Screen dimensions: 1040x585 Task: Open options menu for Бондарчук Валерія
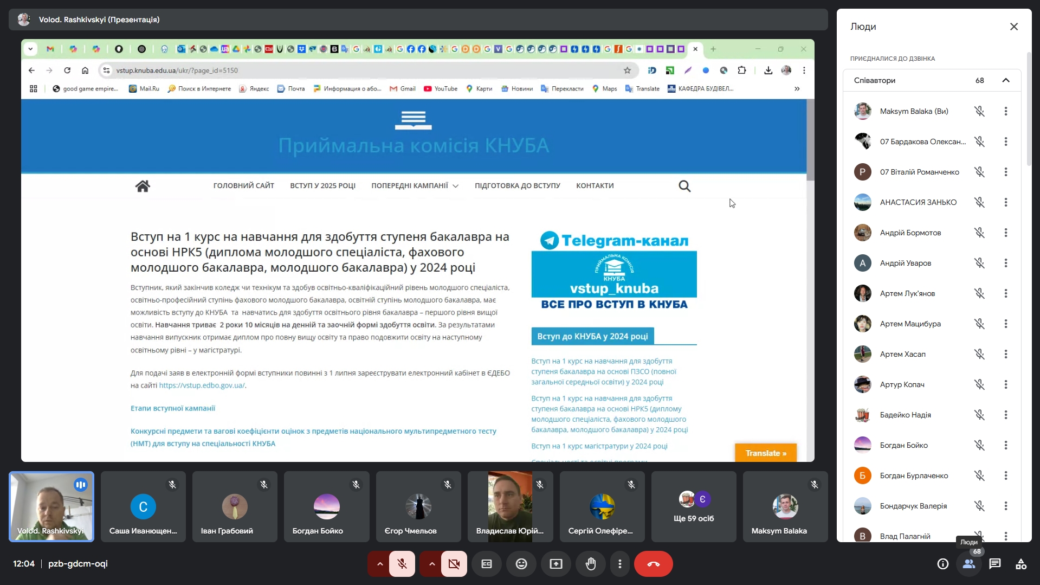[x=1006, y=506]
